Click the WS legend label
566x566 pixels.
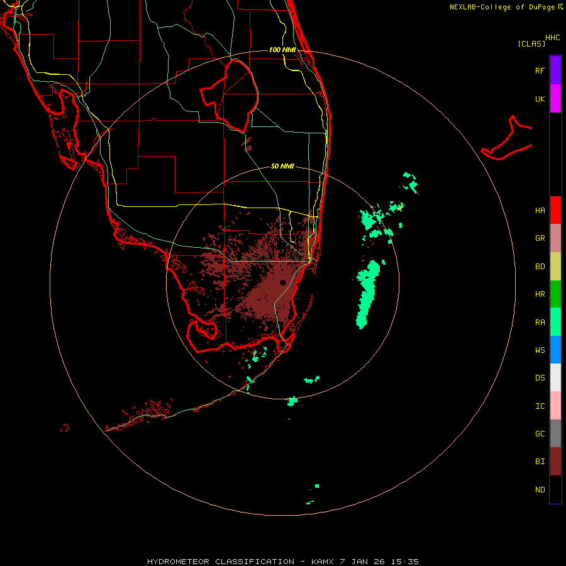tap(540, 350)
